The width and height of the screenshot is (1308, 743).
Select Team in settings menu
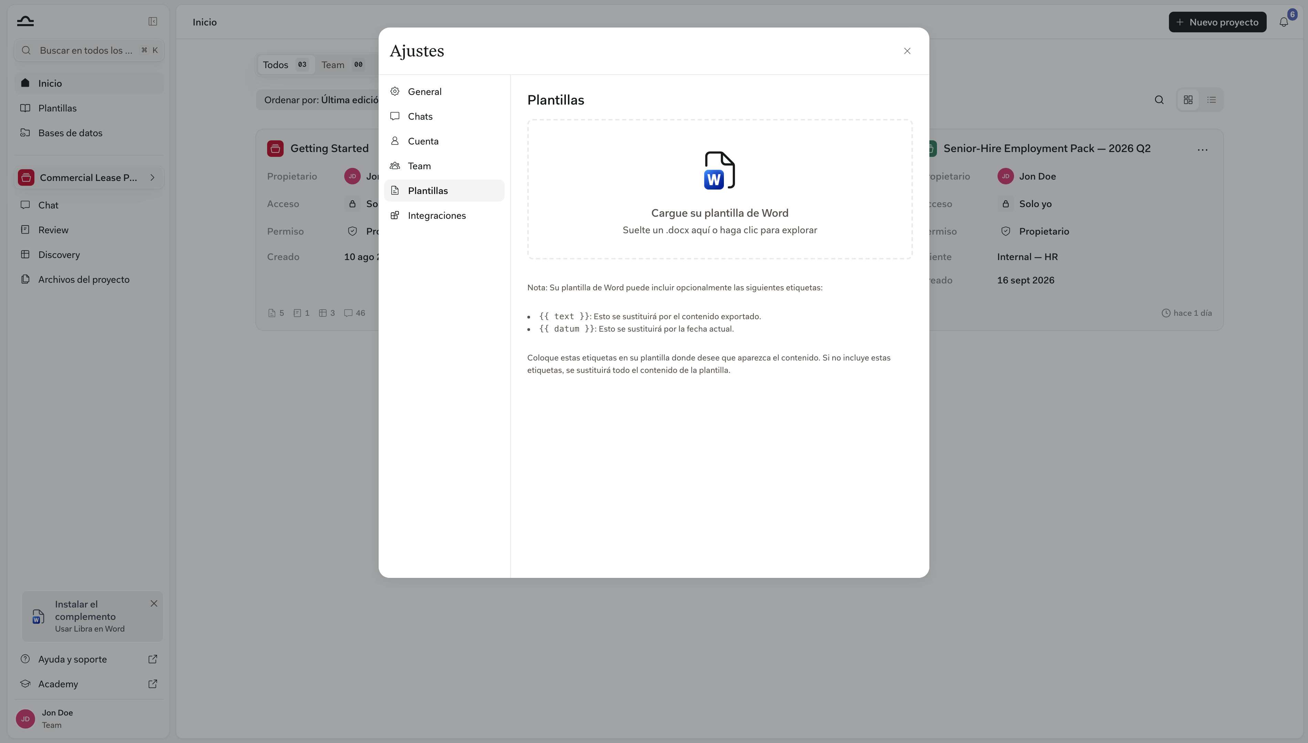[x=444, y=166]
